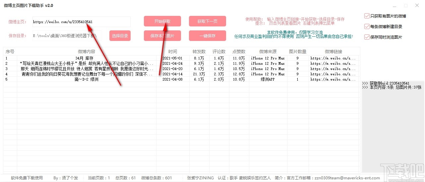Minimize the window
Screen dimensions: 425x182
394,6
